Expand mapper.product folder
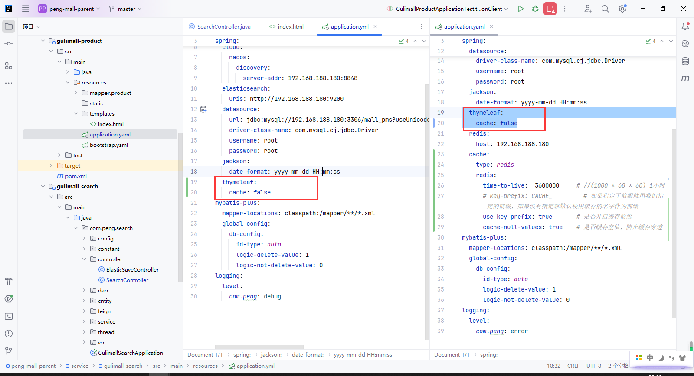 [76, 93]
